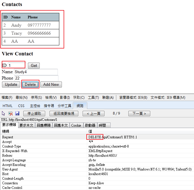Click the Andy contact row name
194x190 pixels.
(16, 25)
